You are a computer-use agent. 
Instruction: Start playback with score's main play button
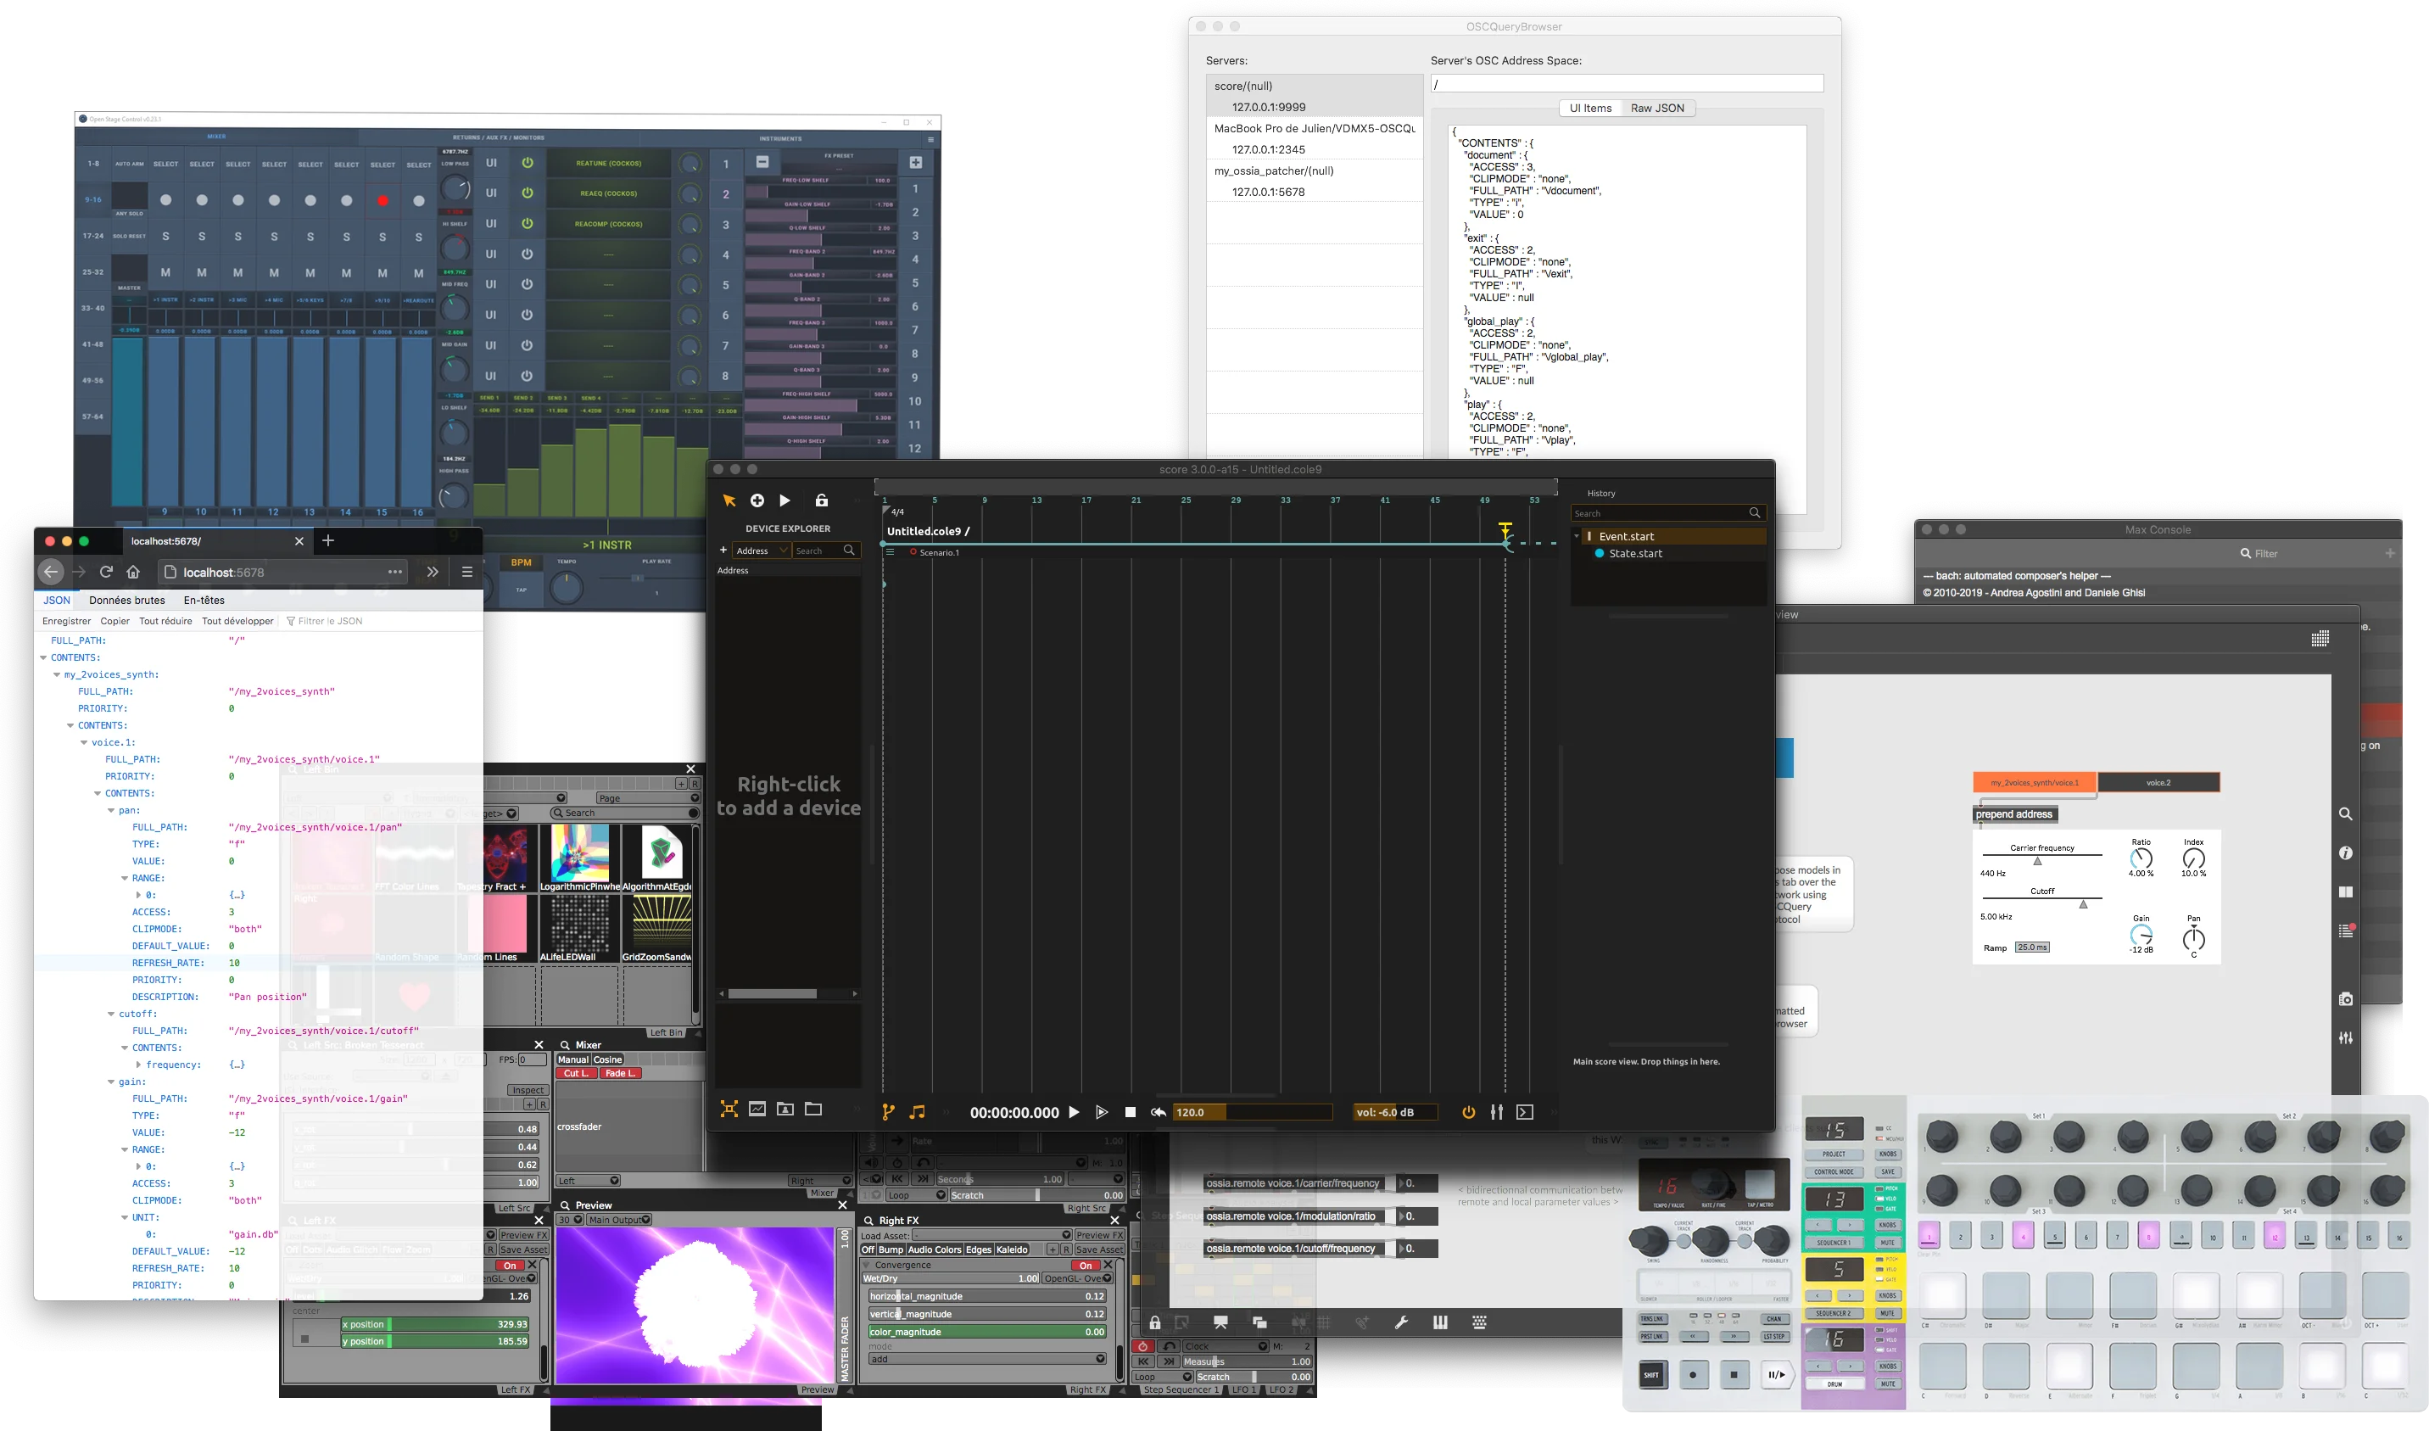coord(1074,1112)
